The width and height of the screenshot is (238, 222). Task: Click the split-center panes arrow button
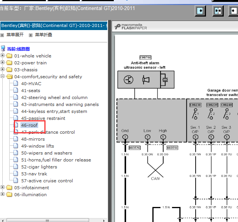(x=218, y=11)
